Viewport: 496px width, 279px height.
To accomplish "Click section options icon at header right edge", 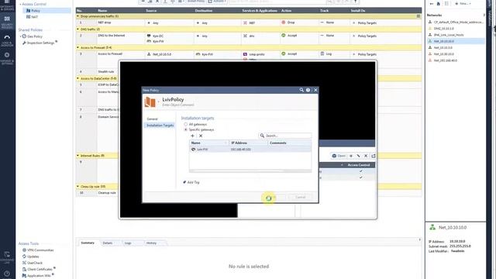I will (418, 16).
